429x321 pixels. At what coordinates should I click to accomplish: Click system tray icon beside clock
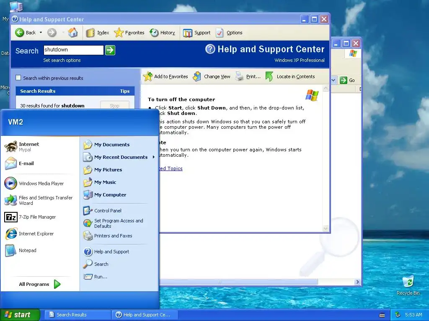398,315
